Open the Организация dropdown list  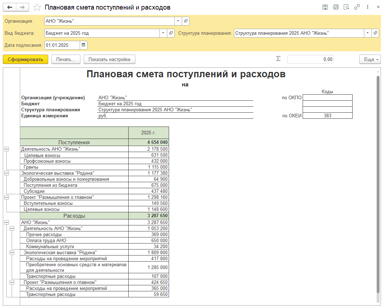178,21
